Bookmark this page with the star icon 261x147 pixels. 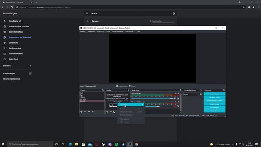244,7
